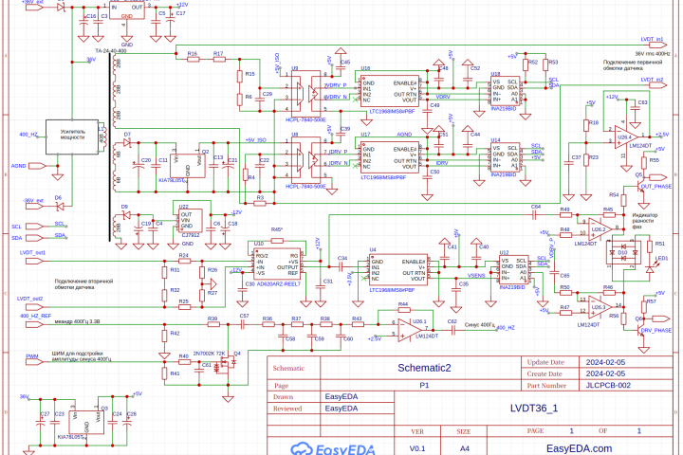The image size is (683, 455).
Task: Click the EasyEDA.com text
Action: pos(579,448)
